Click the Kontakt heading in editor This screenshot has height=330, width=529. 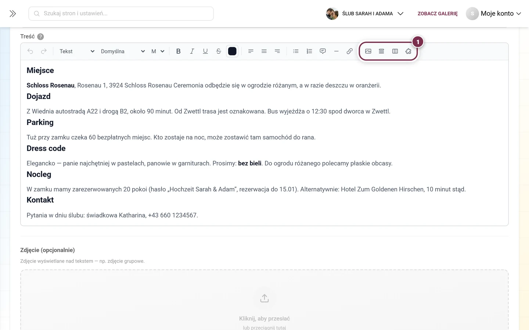click(40, 200)
